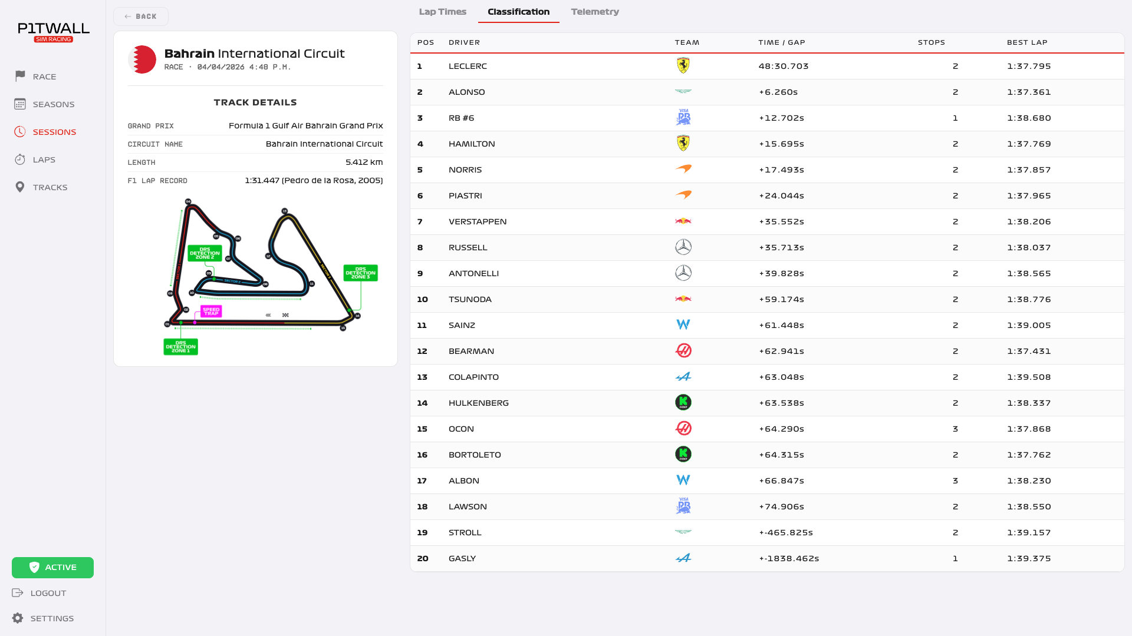The image size is (1132, 636).
Task: Select driver name LECLERC
Action: pos(468,66)
